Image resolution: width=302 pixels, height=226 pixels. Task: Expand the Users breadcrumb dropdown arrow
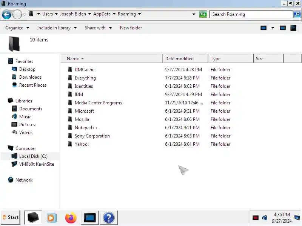(56, 14)
